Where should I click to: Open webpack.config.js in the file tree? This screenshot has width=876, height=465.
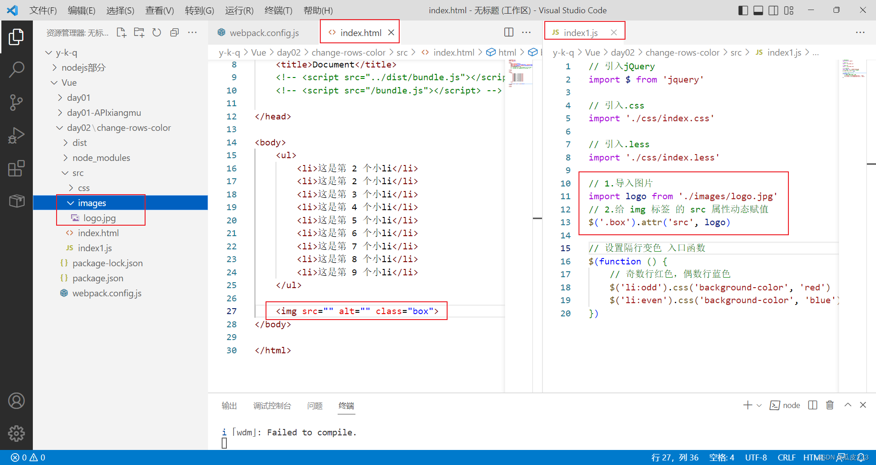[x=107, y=294]
